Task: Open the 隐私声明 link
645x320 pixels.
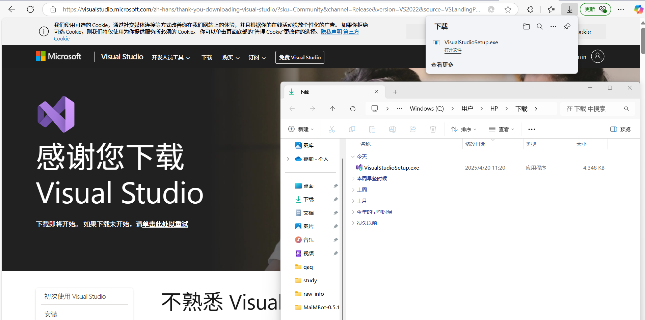Action: pos(331,32)
